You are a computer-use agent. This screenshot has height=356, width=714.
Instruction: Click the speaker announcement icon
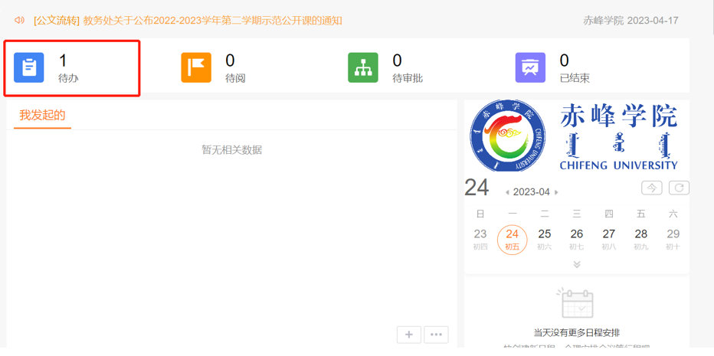click(20, 21)
